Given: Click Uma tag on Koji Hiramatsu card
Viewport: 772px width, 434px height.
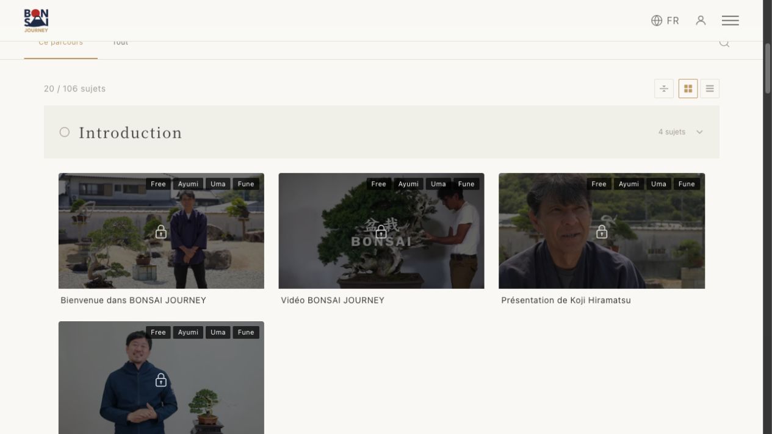Looking at the screenshot, I should tap(658, 184).
